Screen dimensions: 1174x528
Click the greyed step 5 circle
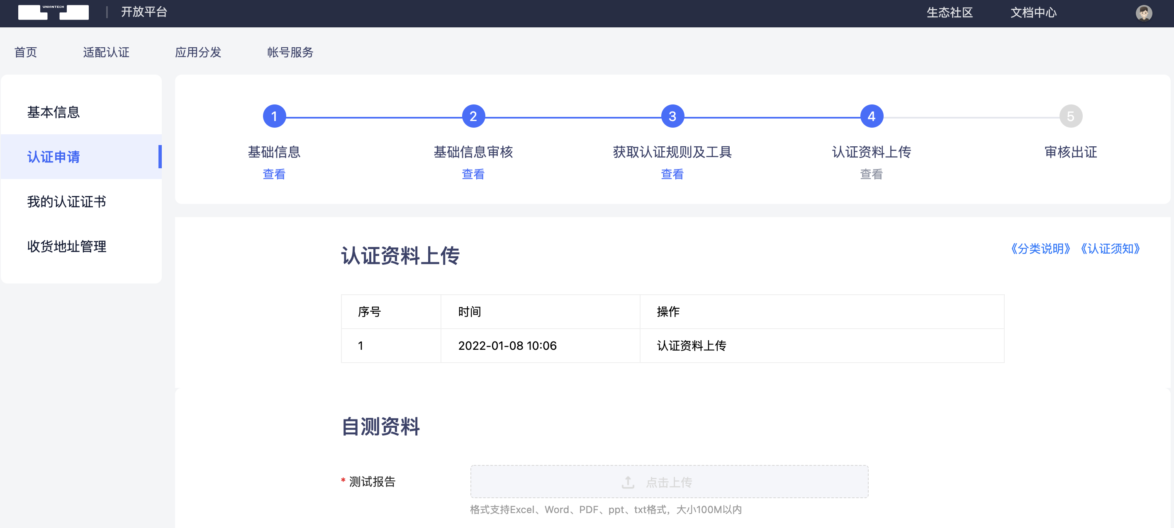(x=1070, y=116)
